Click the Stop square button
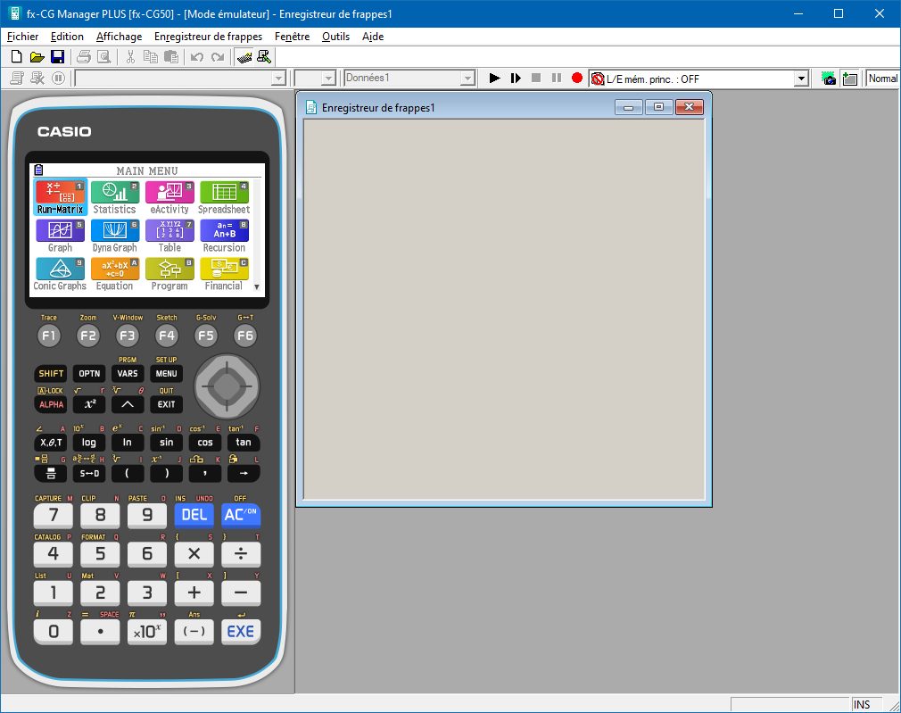Image resolution: width=901 pixels, height=713 pixels. 536,78
